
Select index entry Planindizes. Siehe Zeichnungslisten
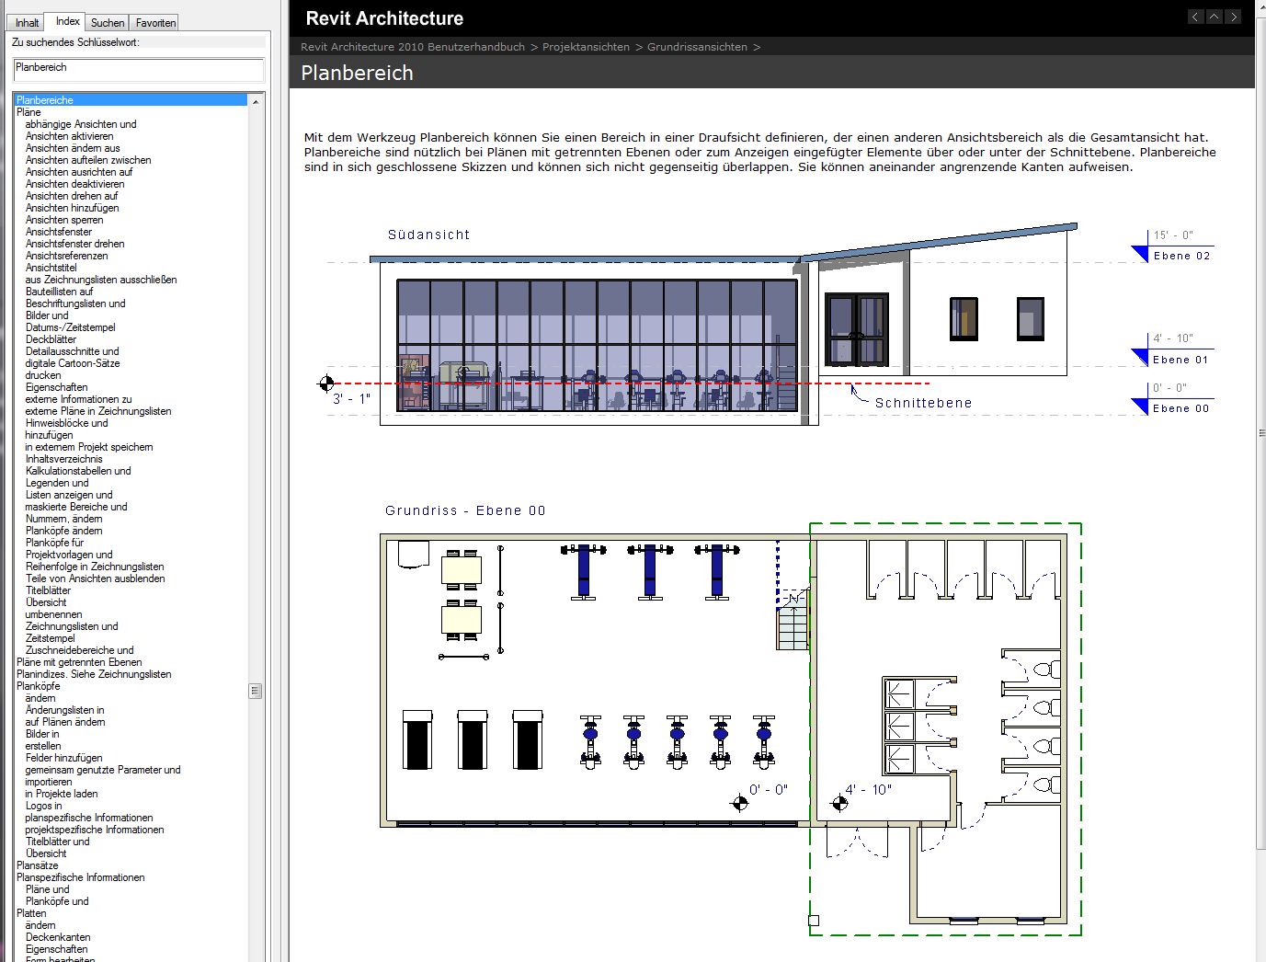(94, 674)
